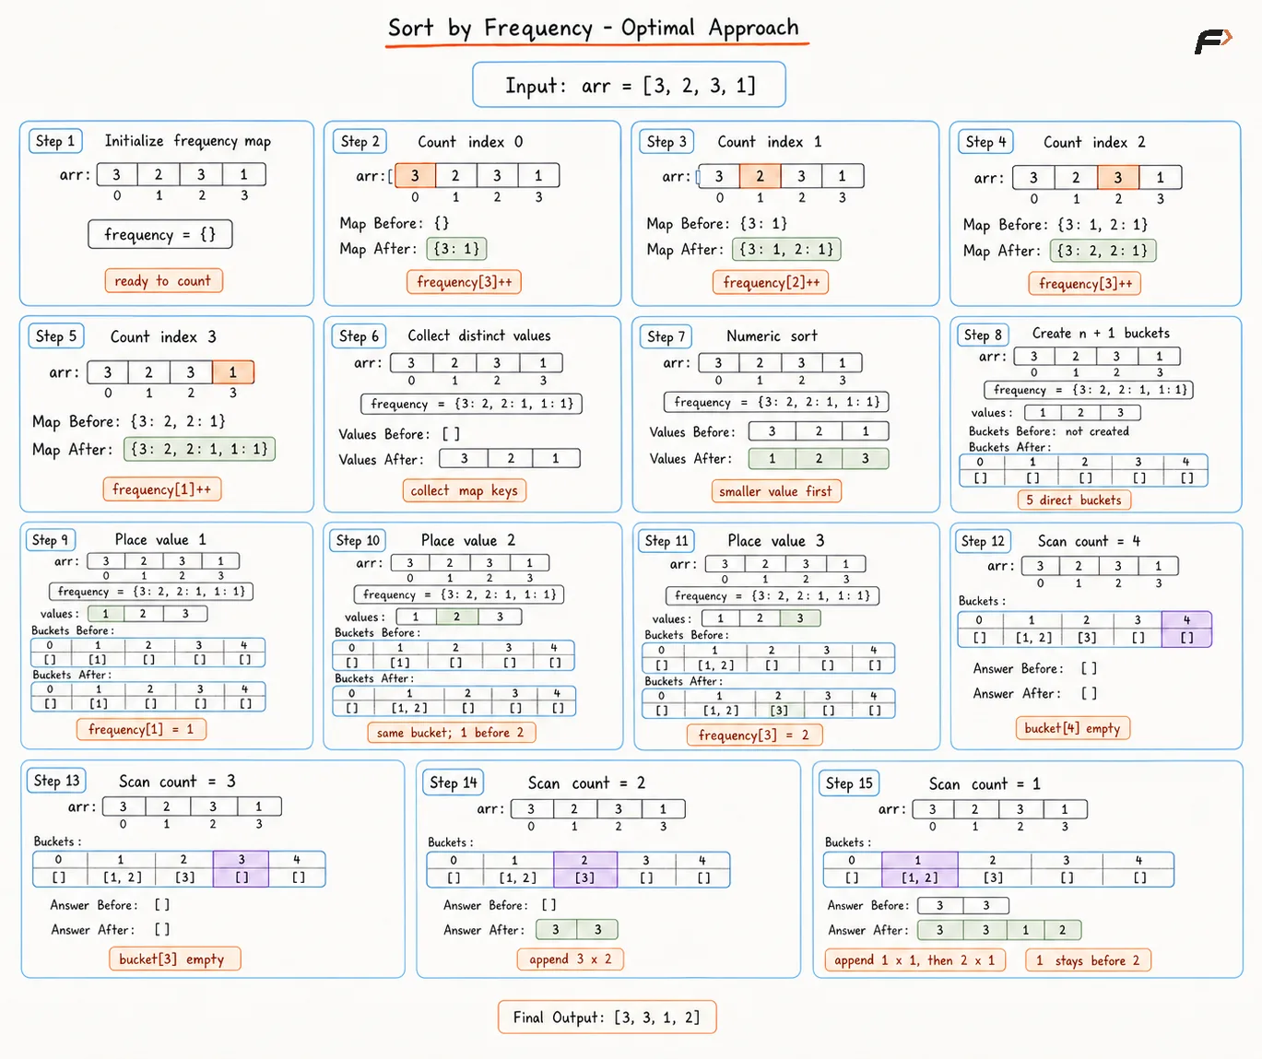
Task: Click the highlighted orange cell 1 in Step 5
Action: 233,372
